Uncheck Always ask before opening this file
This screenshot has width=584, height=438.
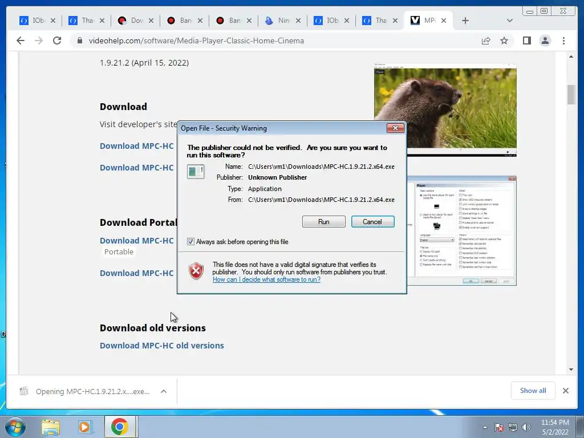pos(190,242)
